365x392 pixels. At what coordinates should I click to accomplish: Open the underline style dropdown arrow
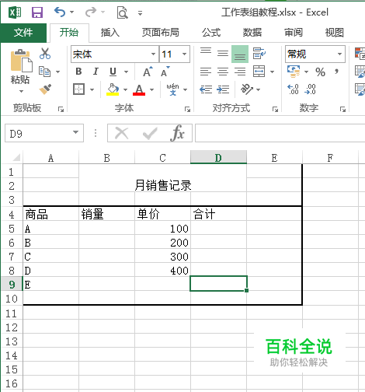click(x=126, y=72)
